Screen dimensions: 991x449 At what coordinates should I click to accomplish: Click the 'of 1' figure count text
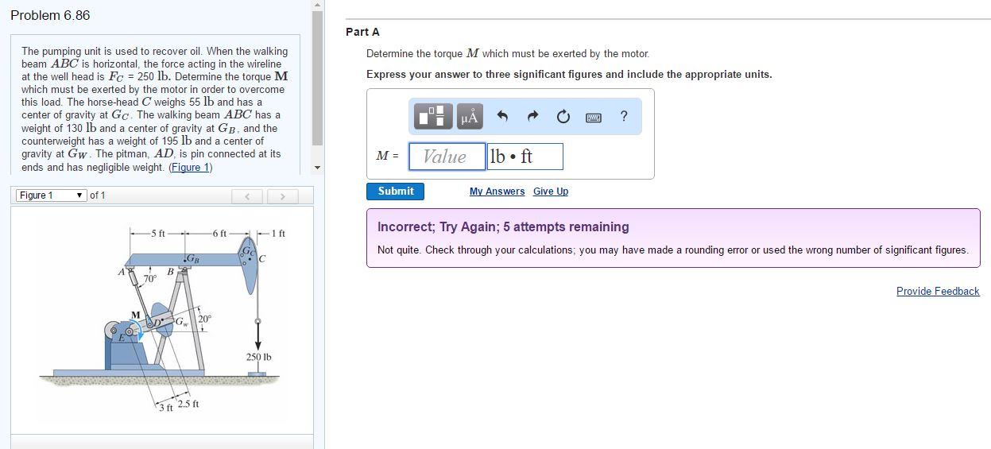click(98, 195)
